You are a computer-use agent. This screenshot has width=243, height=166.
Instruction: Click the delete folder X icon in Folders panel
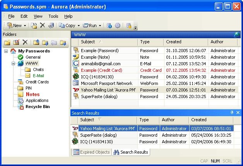[x=25, y=42]
